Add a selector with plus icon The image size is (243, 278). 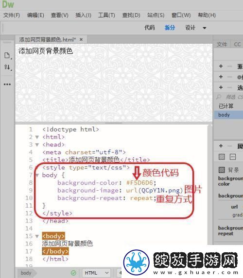click(221, 87)
